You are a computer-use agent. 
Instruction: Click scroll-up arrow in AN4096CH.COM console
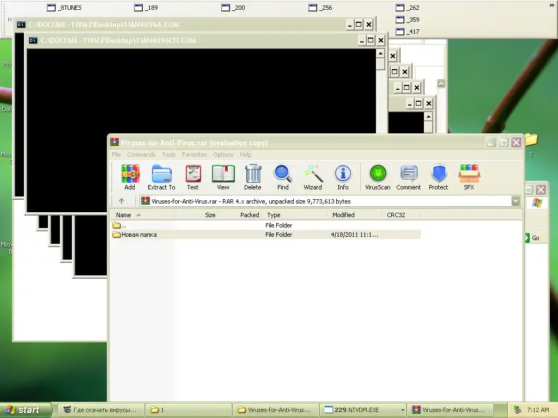[380, 54]
